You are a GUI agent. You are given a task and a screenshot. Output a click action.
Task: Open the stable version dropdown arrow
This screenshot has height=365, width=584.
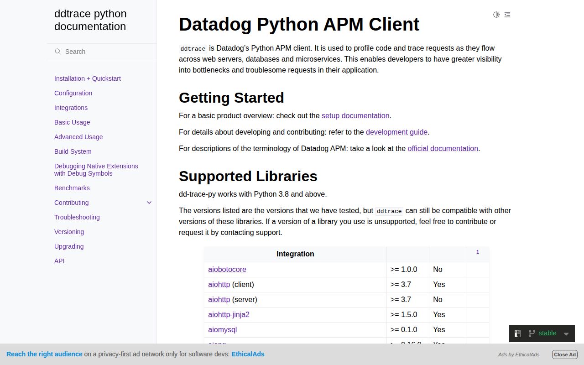point(566,334)
